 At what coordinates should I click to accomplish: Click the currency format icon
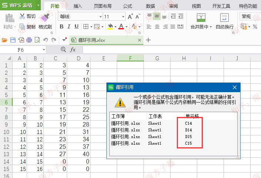click(x=244, y=27)
